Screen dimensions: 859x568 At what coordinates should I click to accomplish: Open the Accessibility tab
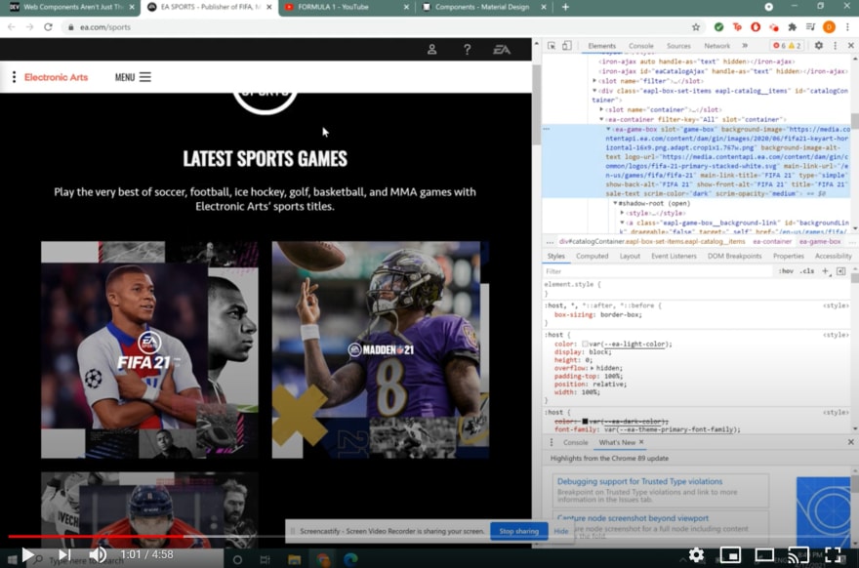click(x=833, y=257)
